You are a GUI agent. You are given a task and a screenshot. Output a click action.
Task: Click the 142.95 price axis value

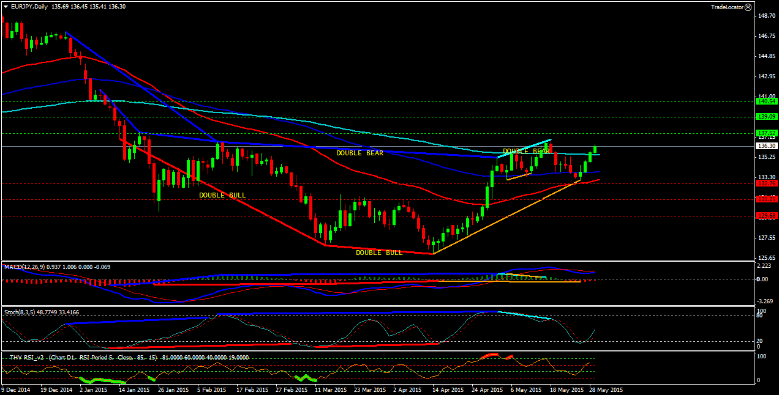(767, 76)
